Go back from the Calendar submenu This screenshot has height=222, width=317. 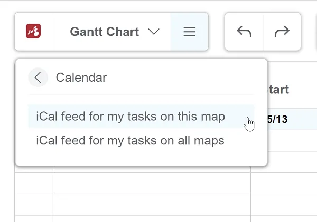pos(38,78)
